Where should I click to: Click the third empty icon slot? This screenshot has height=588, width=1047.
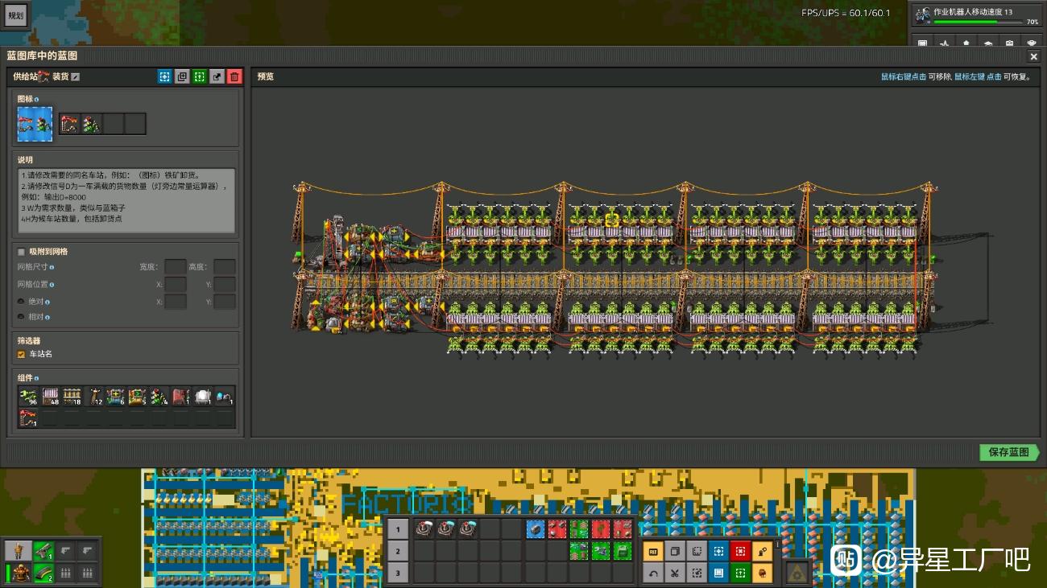click(x=114, y=124)
